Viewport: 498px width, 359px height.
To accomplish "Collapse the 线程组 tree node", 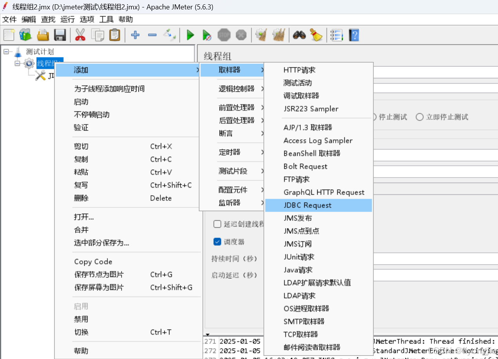I will click(17, 63).
